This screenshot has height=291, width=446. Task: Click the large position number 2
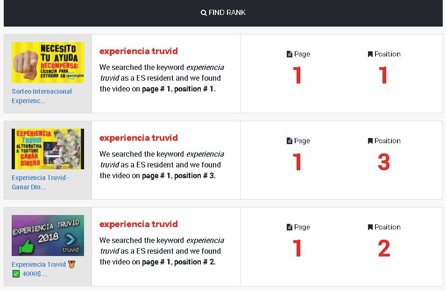pyautogui.click(x=383, y=249)
